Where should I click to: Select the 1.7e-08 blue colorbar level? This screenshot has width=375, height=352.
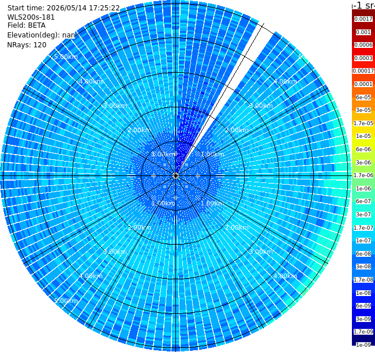363,280
